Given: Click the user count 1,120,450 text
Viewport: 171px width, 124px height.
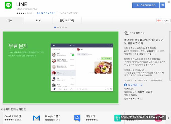Looking at the screenshot, I should 69,13.
